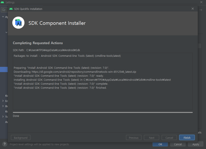The width and height of the screenshot is (206, 149).
Task: Click the SDK Path value text
Action: tap(53, 50)
